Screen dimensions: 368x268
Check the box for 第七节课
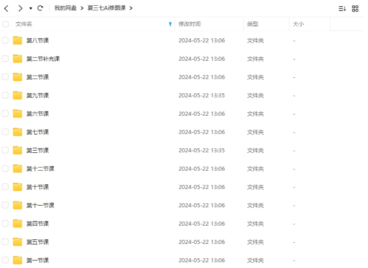click(5, 132)
